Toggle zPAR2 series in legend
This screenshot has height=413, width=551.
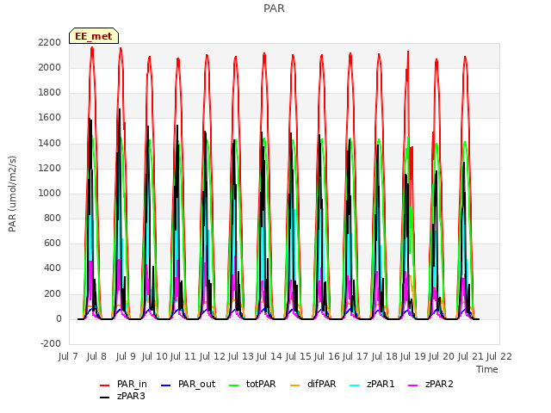tap(430, 385)
